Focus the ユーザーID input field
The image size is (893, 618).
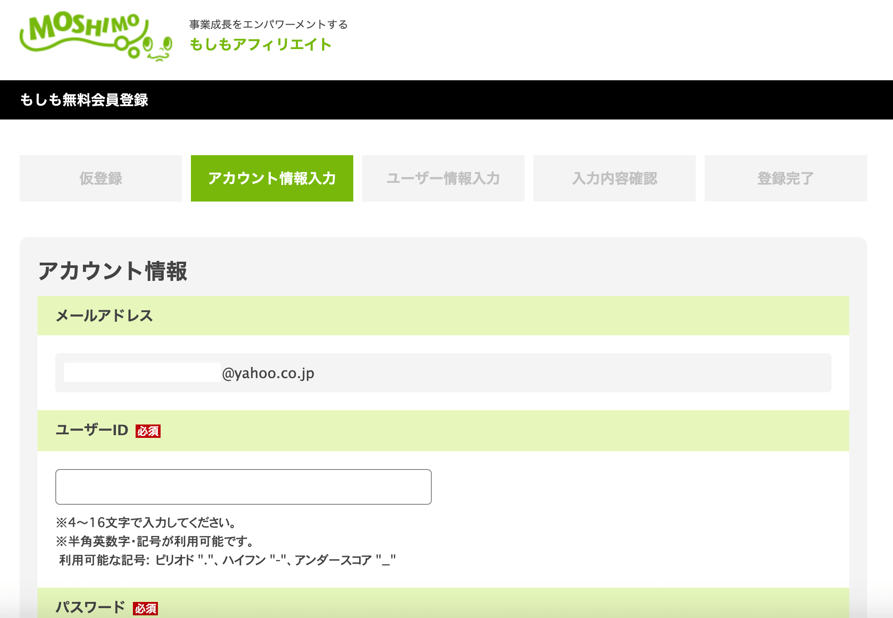tap(244, 487)
